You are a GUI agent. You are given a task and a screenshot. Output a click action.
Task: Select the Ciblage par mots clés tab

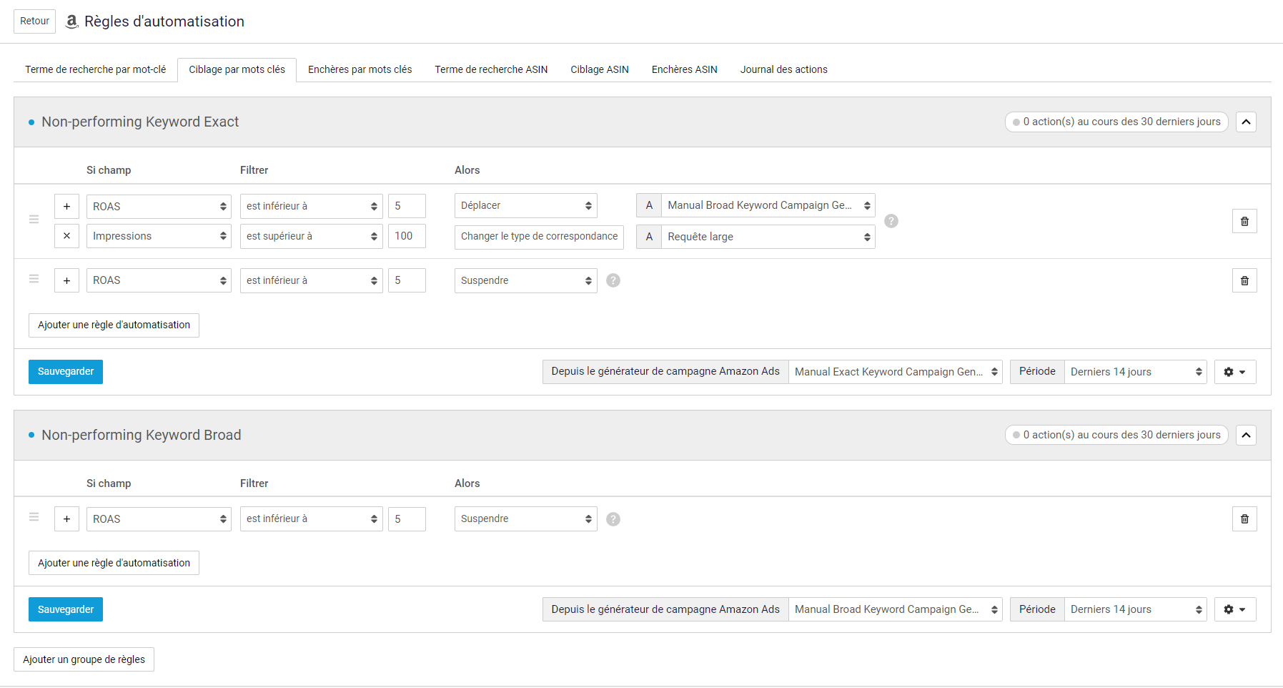(237, 69)
